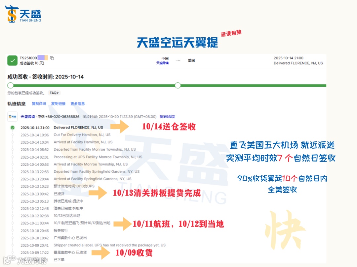Viewport: 357px width, 267px height.
Task: Click timestamp 2025-10-10 20:46
Action: [35, 231]
